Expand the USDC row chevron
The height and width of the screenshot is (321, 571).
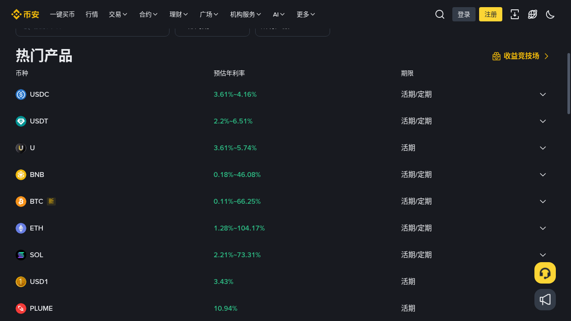coord(543,95)
